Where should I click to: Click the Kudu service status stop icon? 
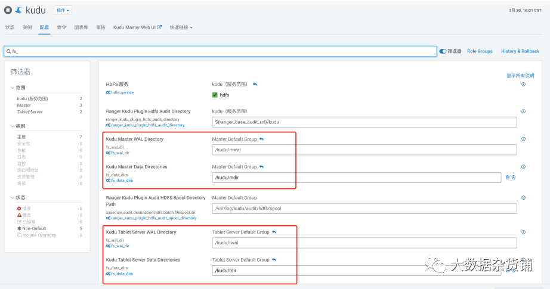pos(8,10)
